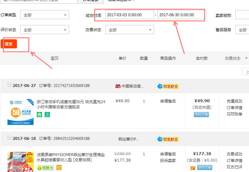Viewport: 249px width, 172px height.
Task: Click the 充值成功 status text
Action: point(234,101)
